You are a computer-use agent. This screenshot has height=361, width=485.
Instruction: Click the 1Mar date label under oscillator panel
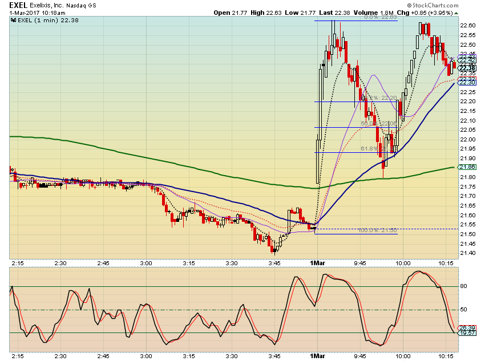(318, 356)
